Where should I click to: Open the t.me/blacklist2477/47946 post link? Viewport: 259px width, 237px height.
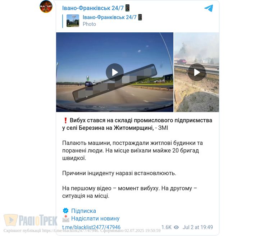[91, 227]
